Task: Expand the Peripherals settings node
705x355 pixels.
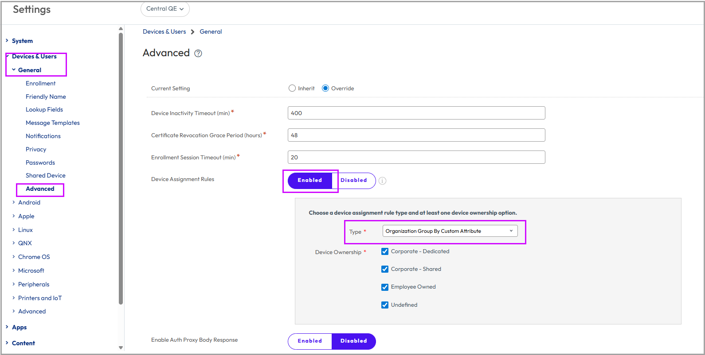Action: pos(14,284)
